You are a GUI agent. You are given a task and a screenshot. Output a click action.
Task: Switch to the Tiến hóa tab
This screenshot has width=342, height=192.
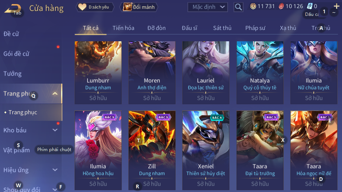click(123, 28)
